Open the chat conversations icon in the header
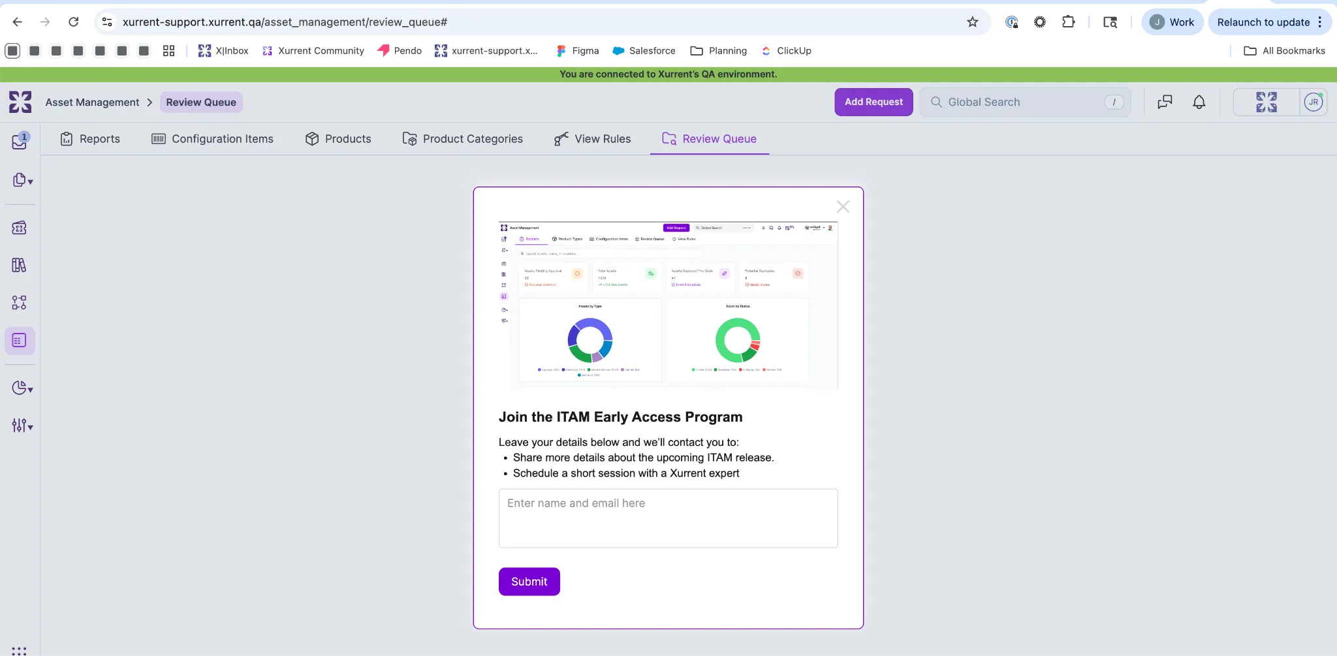1337x656 pixels. pyautogui.click(x=1165, y=102)
